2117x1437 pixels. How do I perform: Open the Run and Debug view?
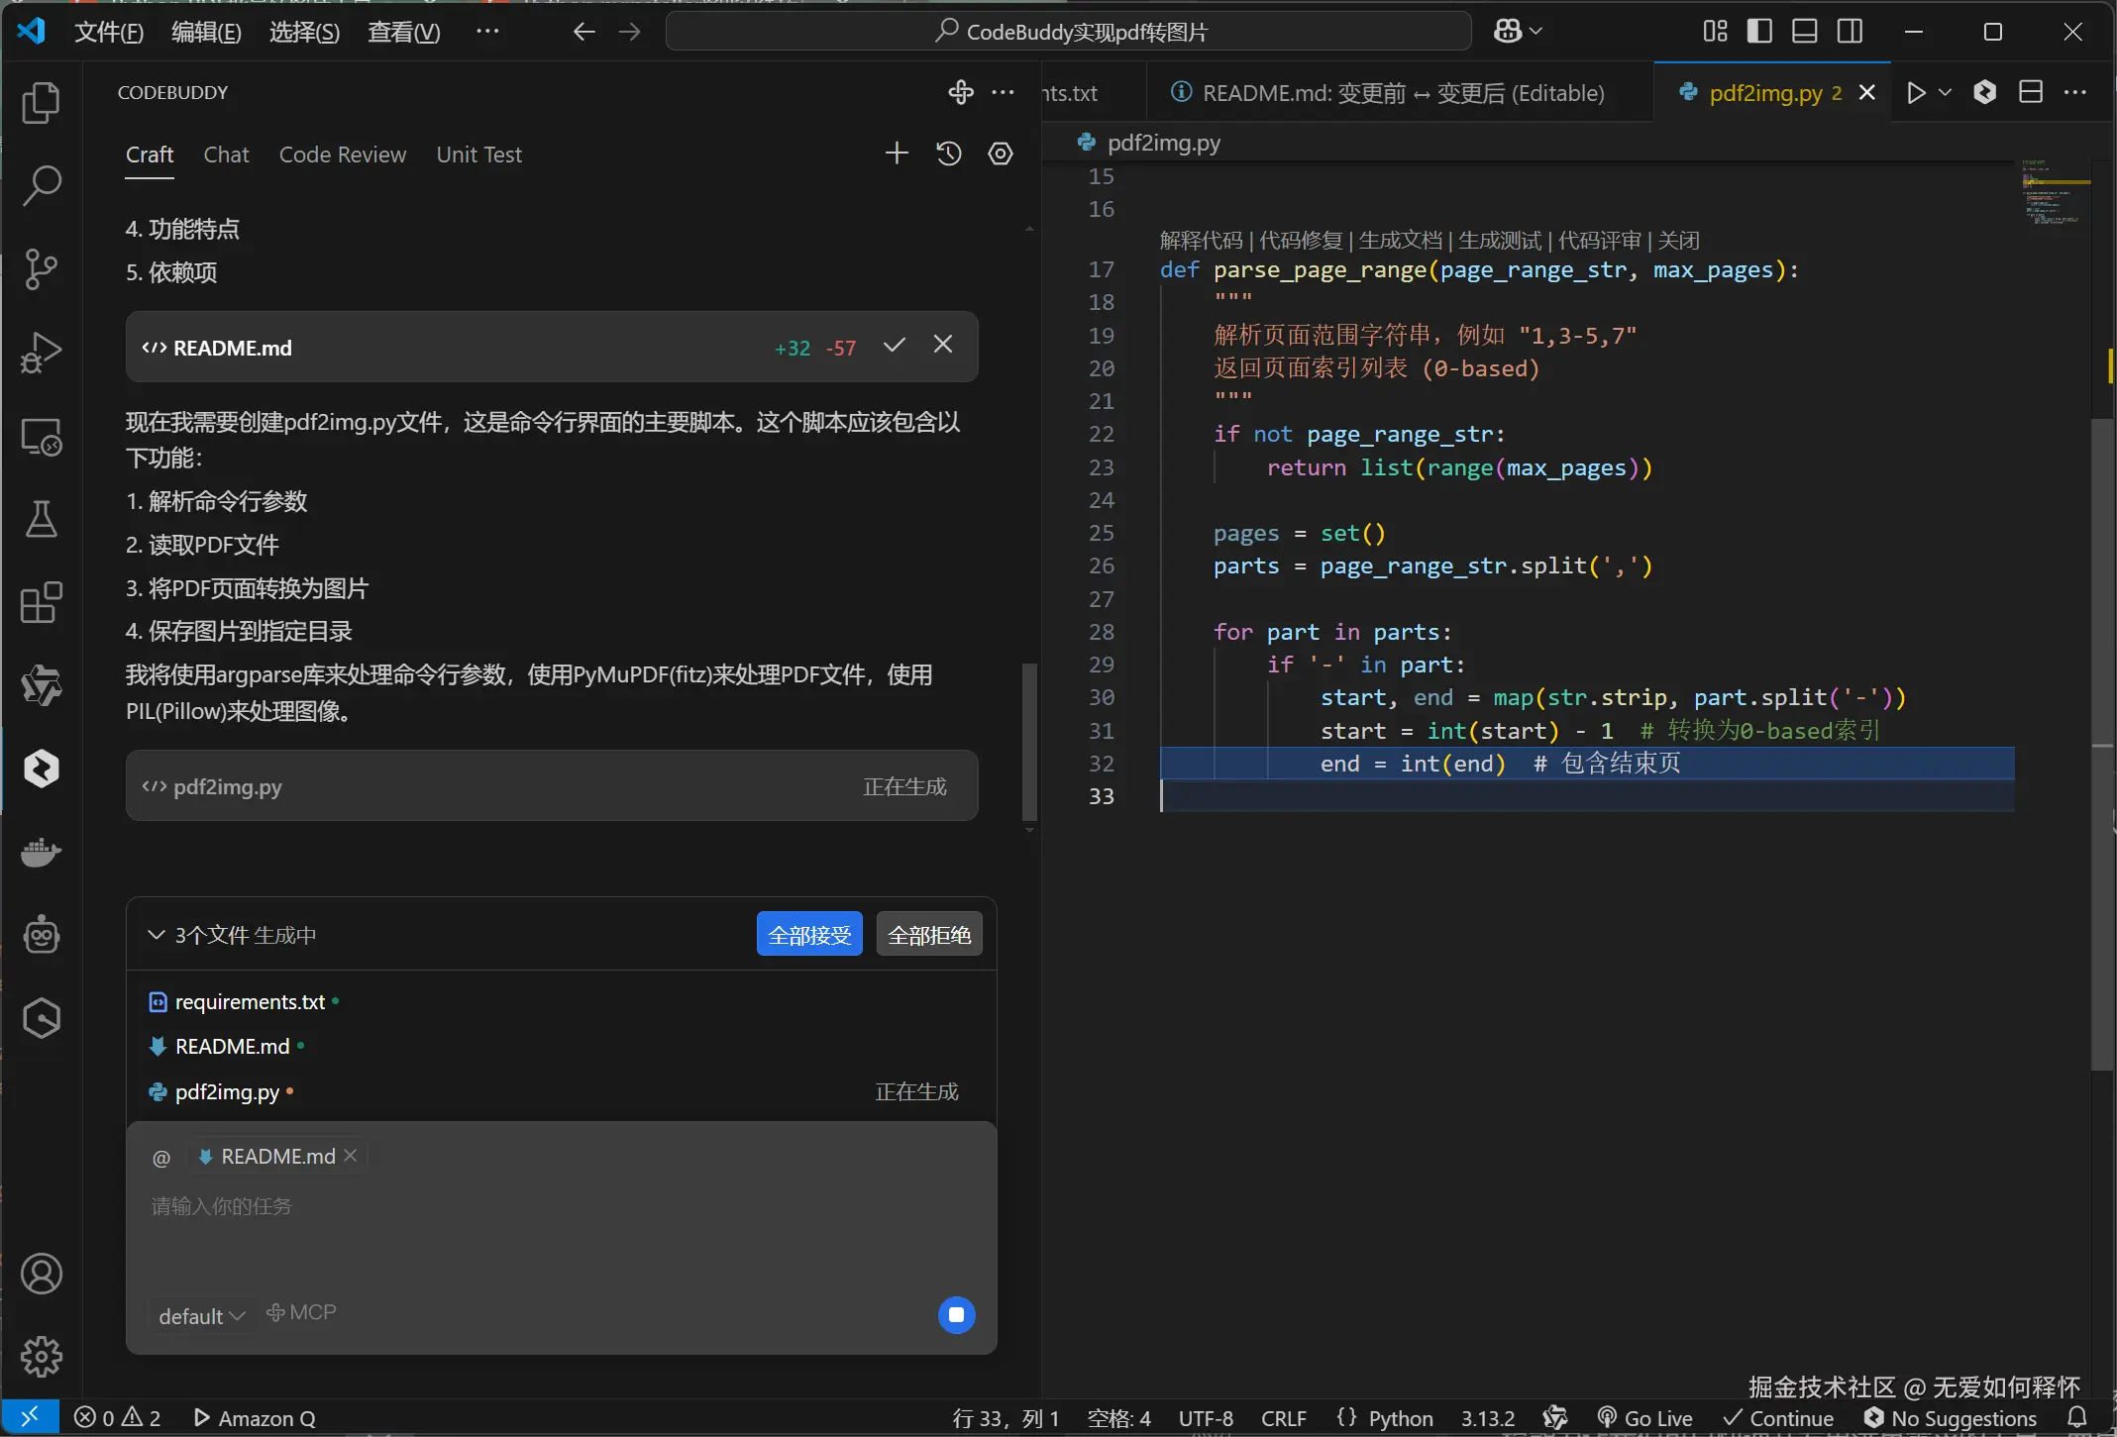41,352
